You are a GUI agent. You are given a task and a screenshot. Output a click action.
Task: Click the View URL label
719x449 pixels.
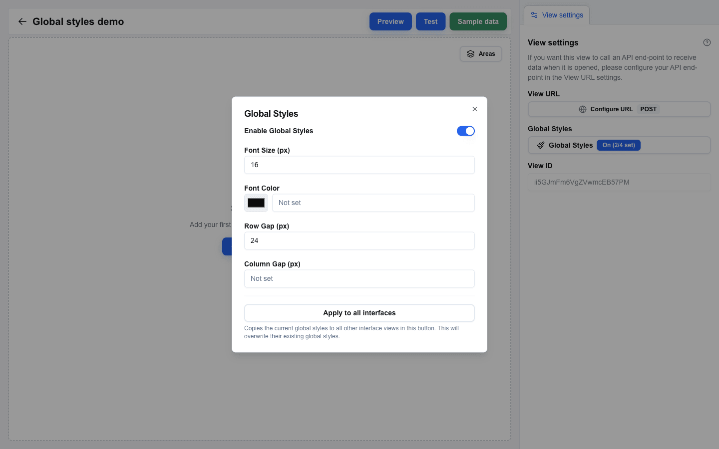click(544, 94)
